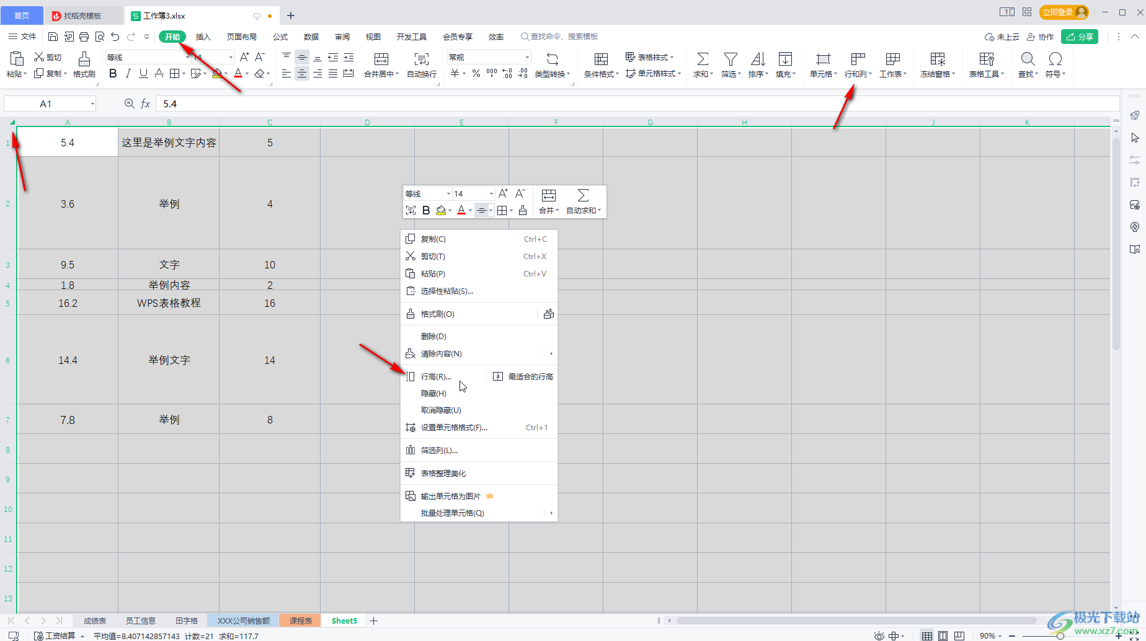The width and height of the screenshot is (1146, 641).
Task: Click the font color red A swatch in ribbon
Action: (x=238, y=74)
